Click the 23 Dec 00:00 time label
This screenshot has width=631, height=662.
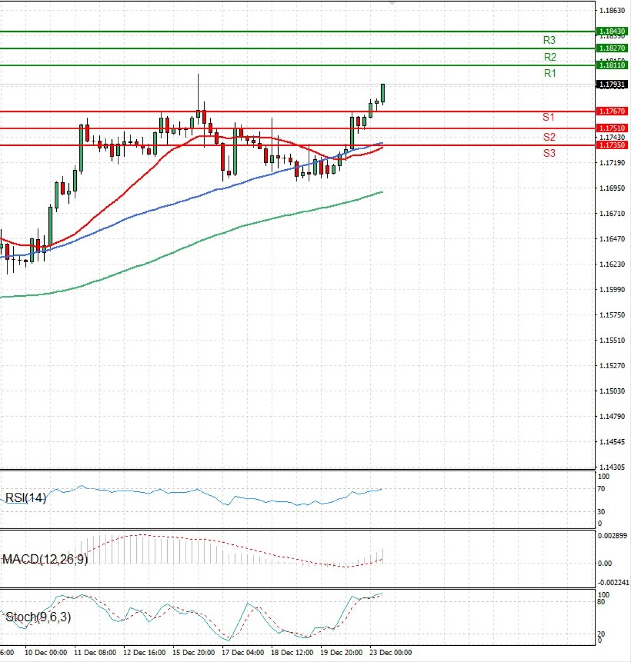click(390, 653)
